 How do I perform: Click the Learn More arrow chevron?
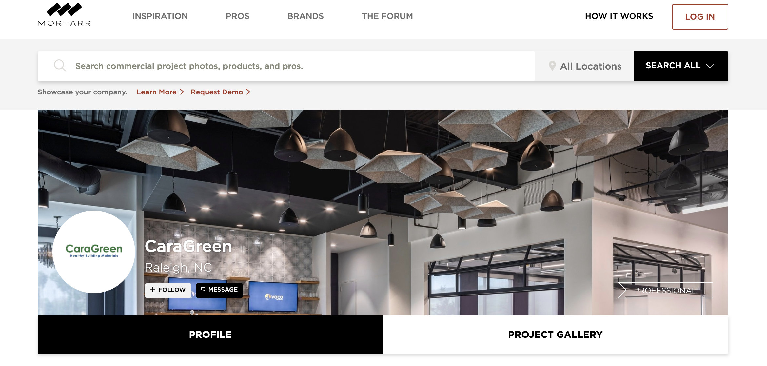[x=182, y=92]
